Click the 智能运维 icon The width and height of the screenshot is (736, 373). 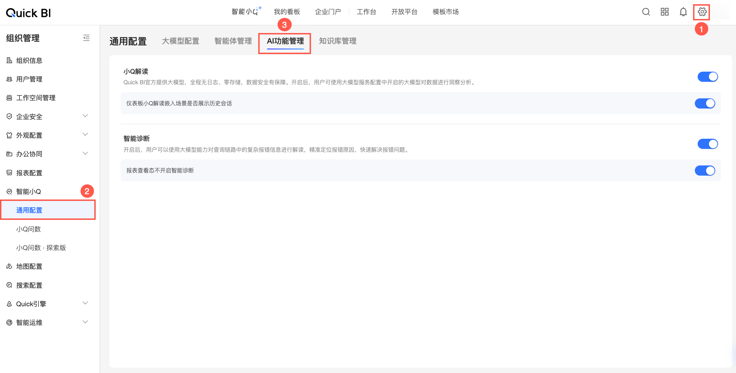point(9,322)
